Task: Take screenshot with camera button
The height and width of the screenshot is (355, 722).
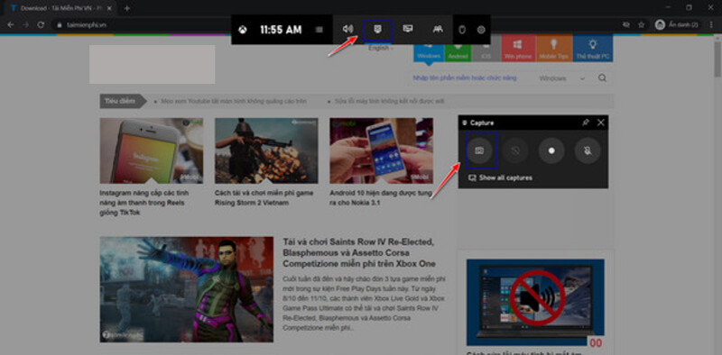Action: (479, 150)
